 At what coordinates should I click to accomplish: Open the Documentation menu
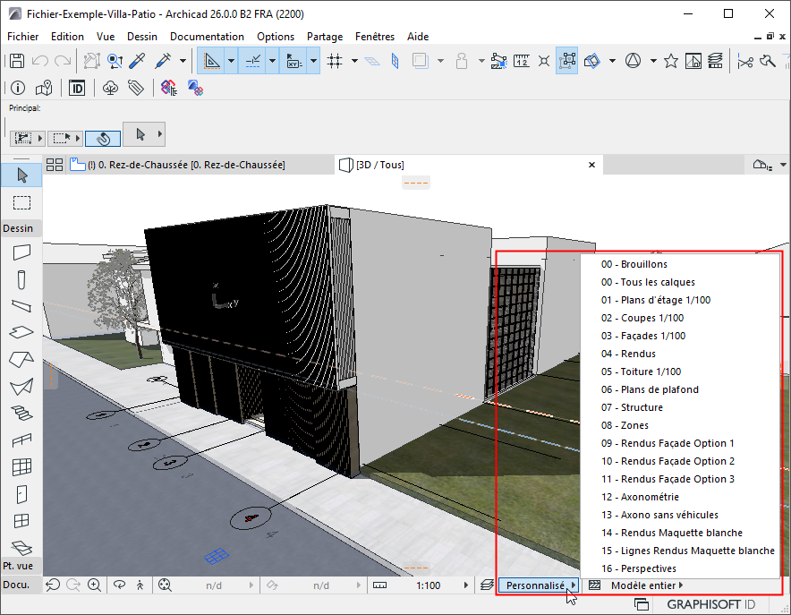click(207, 37)
